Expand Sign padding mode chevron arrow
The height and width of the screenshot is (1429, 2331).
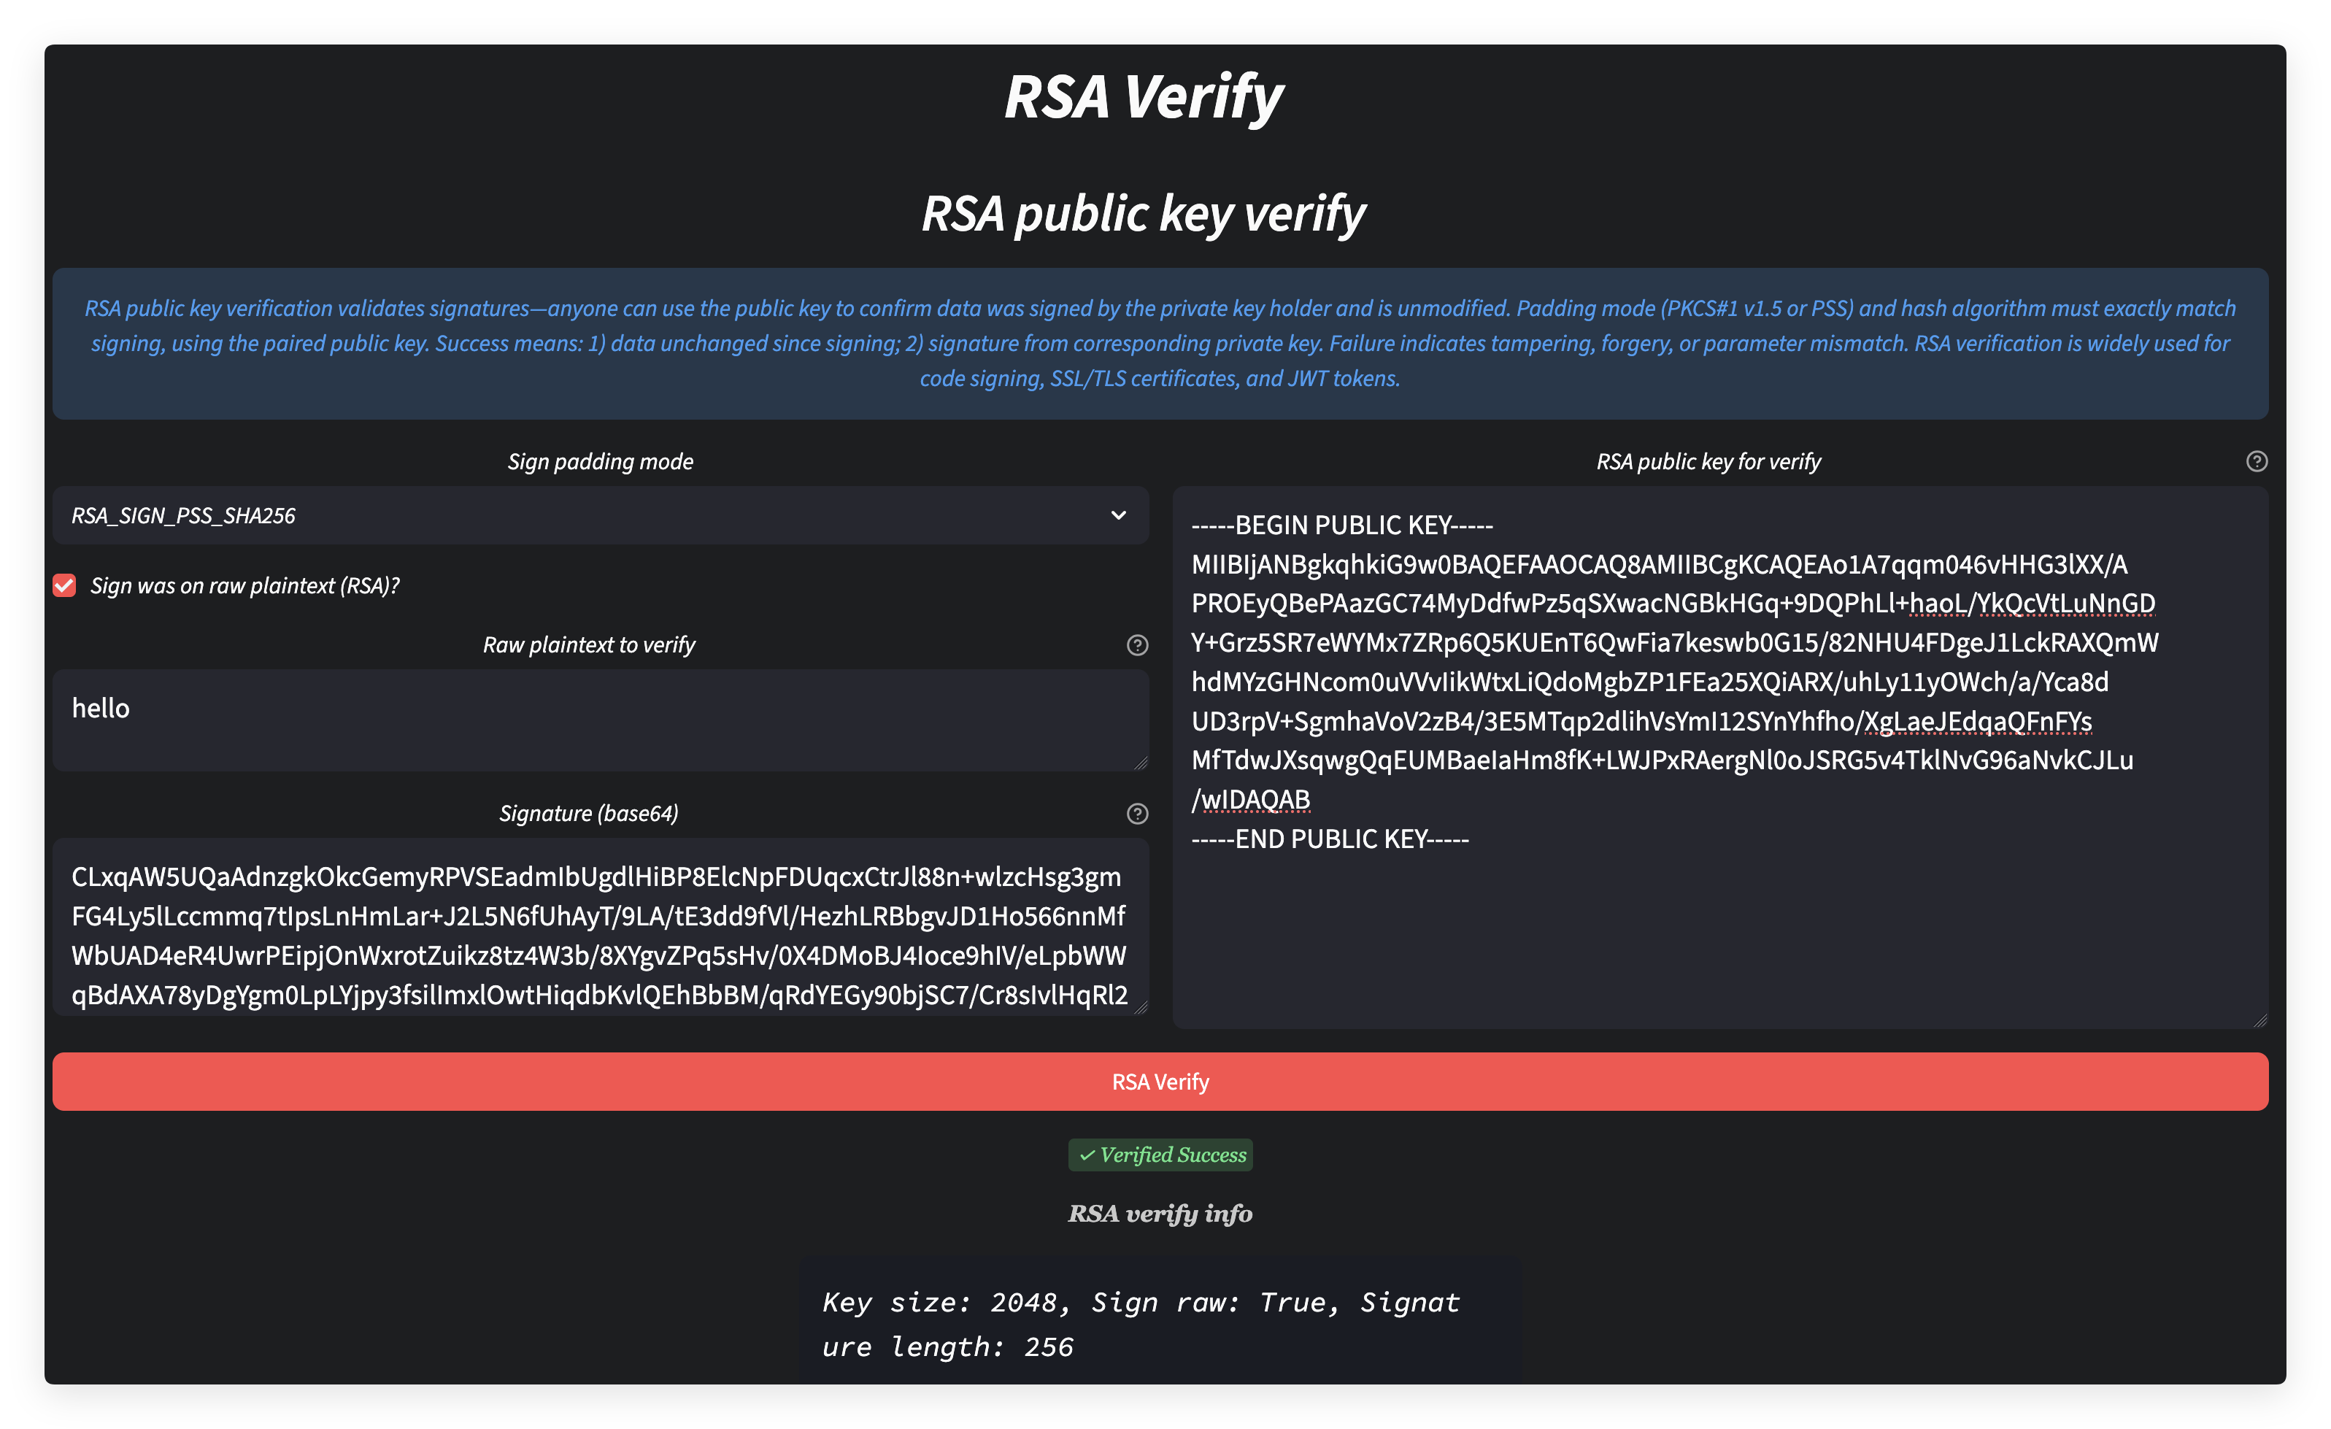(x=1118, y=515)
